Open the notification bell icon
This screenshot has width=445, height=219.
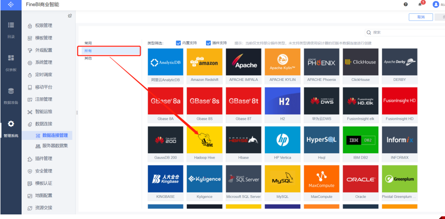420,5
